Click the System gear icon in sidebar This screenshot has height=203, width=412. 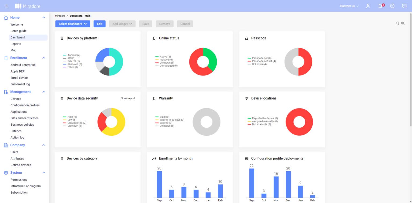5,173
